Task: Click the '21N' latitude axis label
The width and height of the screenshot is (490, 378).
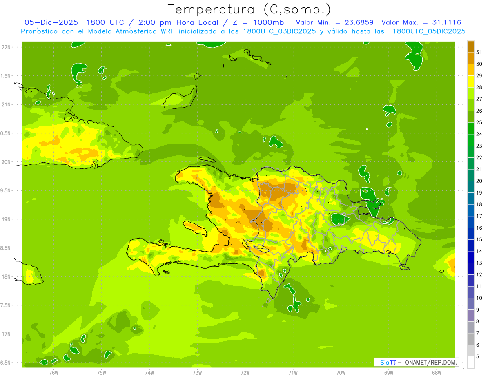Action: 7,104
